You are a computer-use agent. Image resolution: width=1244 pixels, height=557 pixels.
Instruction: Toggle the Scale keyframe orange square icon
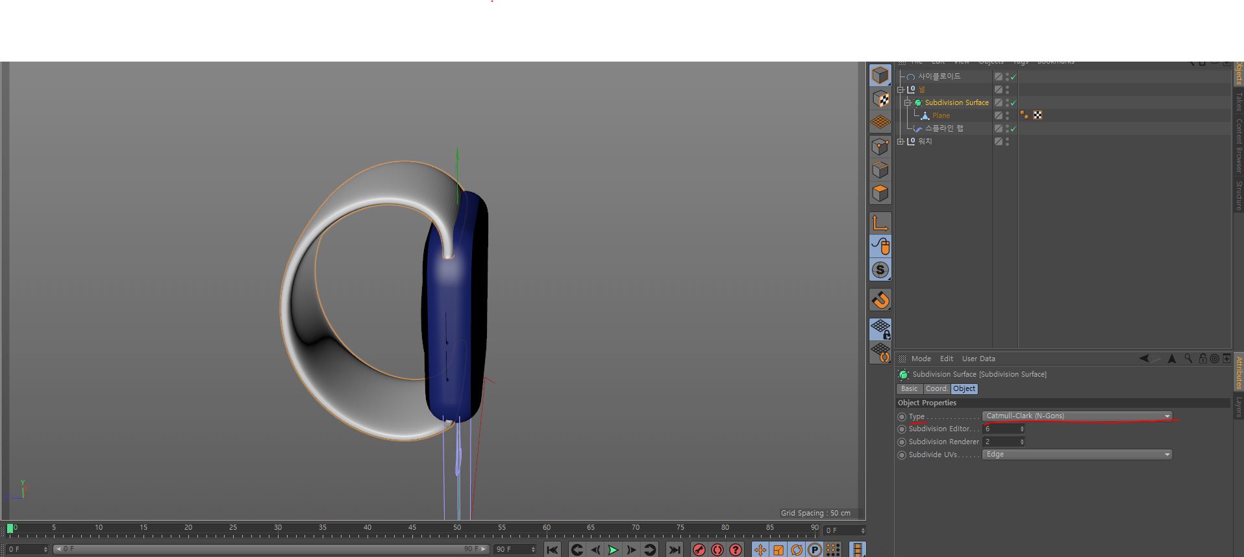pyautogui.click(x=778, y=550)
